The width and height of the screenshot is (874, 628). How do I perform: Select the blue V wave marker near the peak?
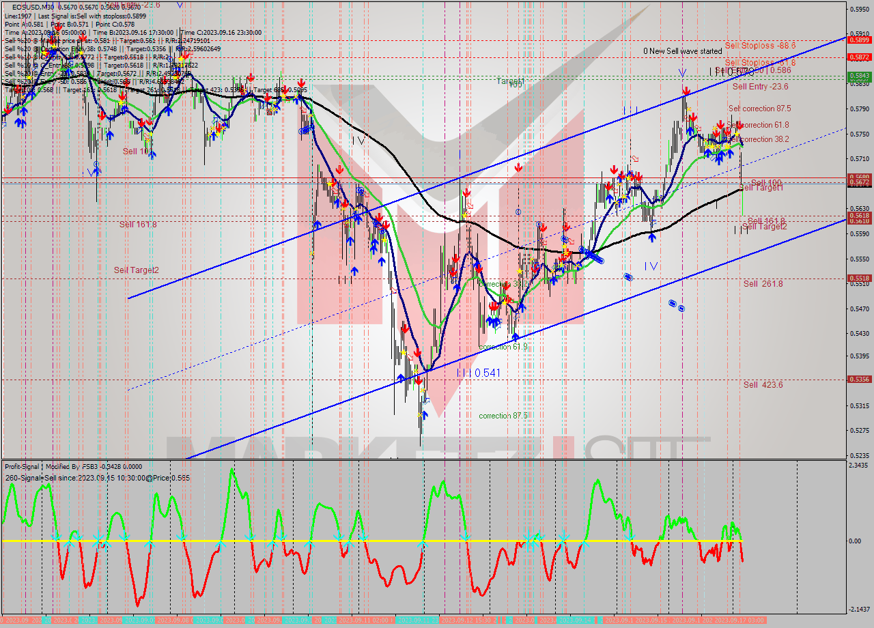pos(682,73)
